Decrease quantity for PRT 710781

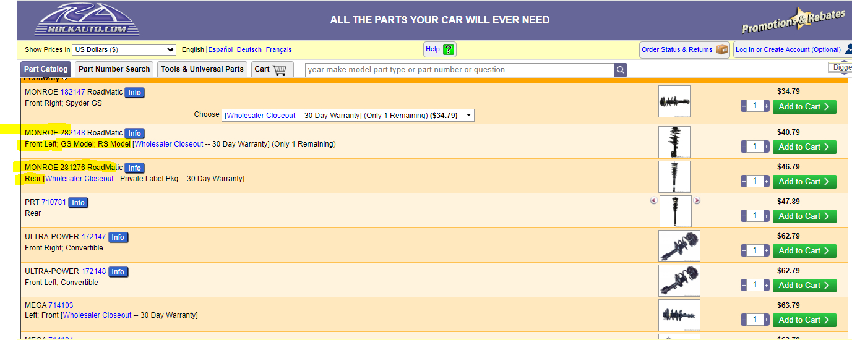point(744,216)
